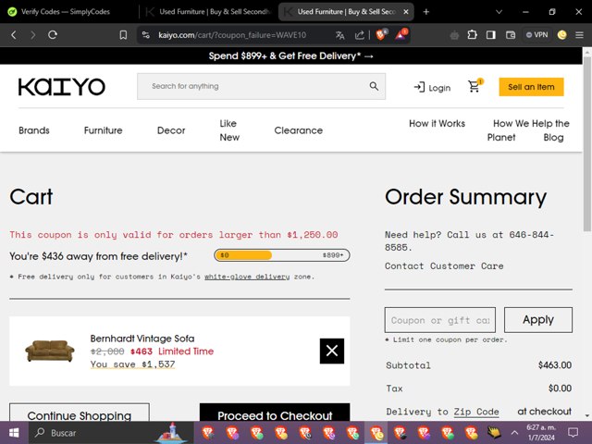Click the page vertical scrollbar
Viewport: 592px width, 444px height.
pyautogui.click(x=587, y=143)
